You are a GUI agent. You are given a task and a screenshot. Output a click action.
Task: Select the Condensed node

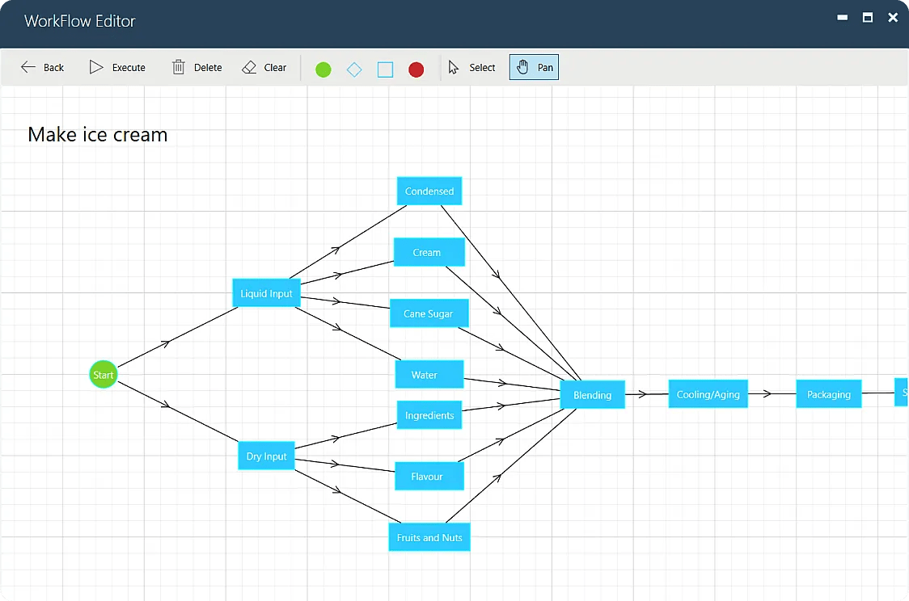click(429, 191)
